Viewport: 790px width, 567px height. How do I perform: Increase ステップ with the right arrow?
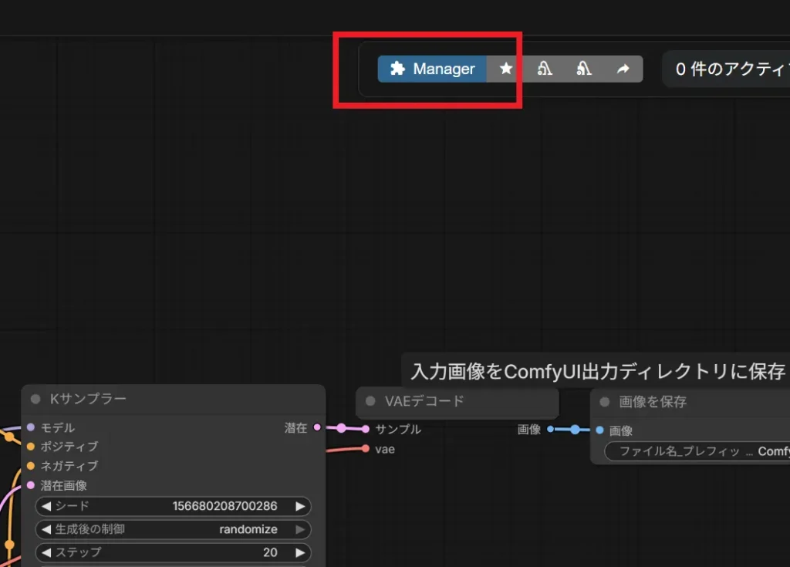(x=301, y=552)
